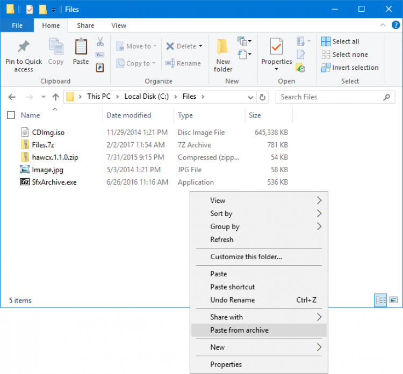
Task: Open the Share with submenu
Action: click(x=259, y=317)
